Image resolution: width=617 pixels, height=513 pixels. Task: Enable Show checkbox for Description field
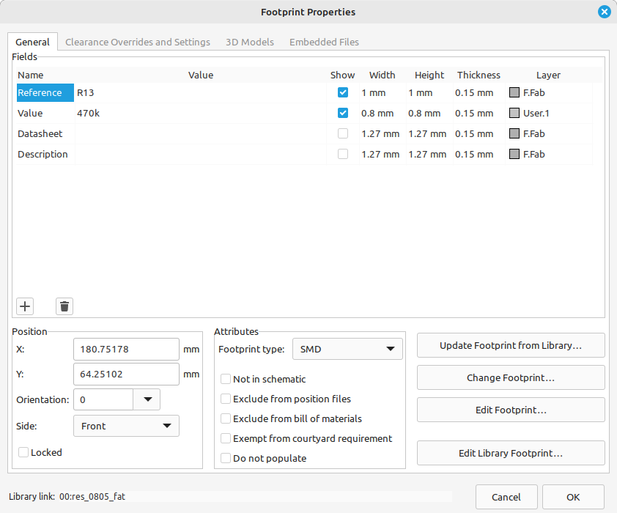pos(343,154)
